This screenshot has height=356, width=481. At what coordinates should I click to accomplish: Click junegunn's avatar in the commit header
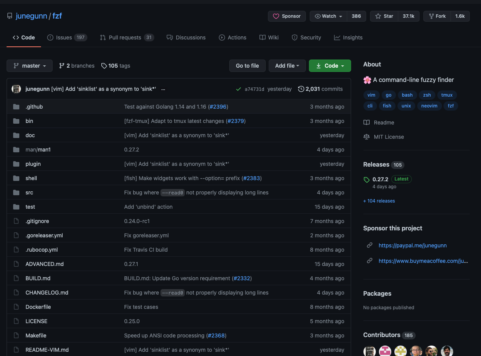pos(17,89)
